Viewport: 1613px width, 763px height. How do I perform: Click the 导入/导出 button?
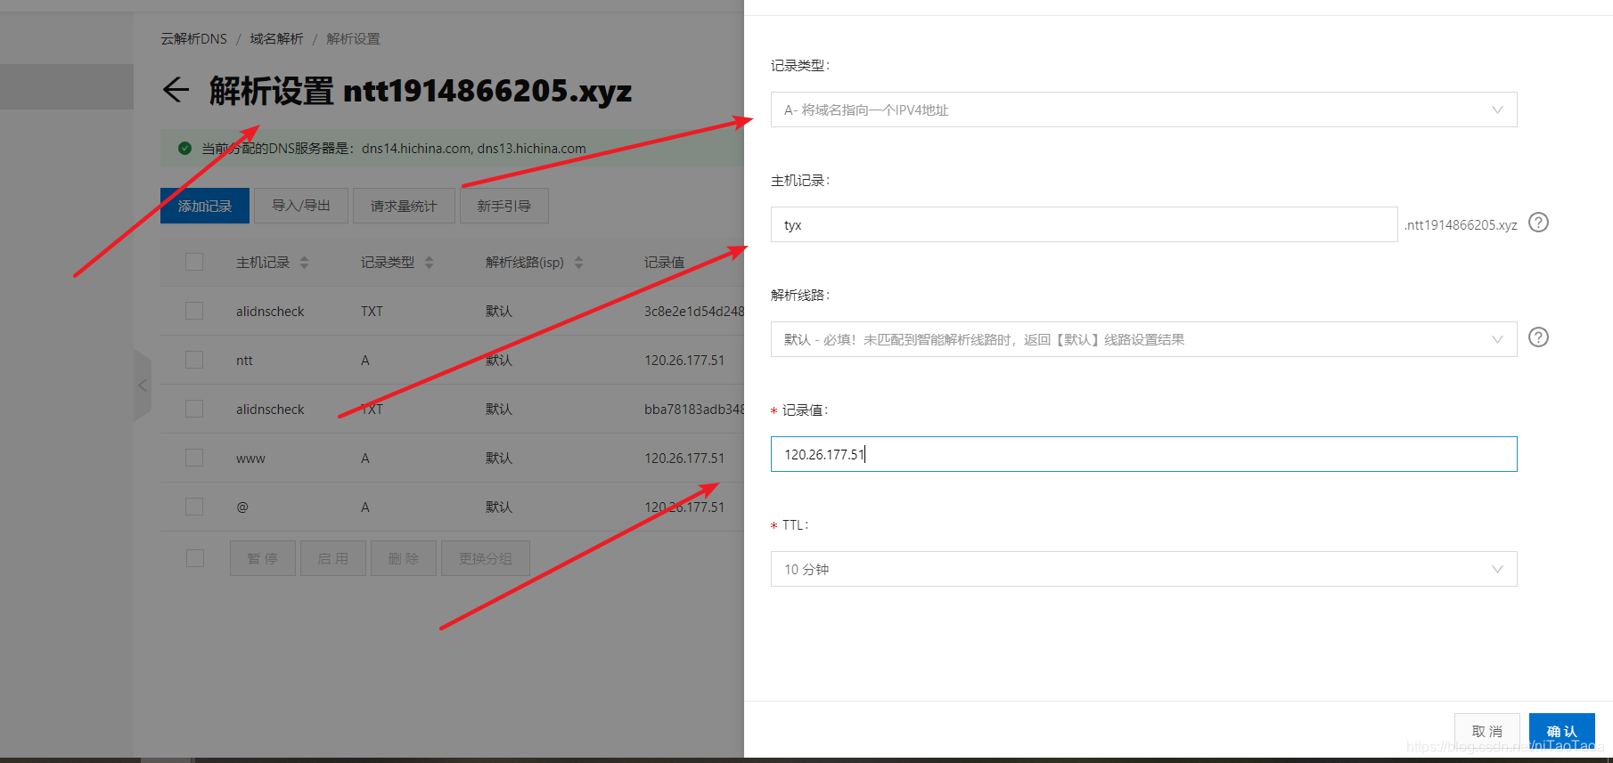pyautogui.click(x=301, y=206)
